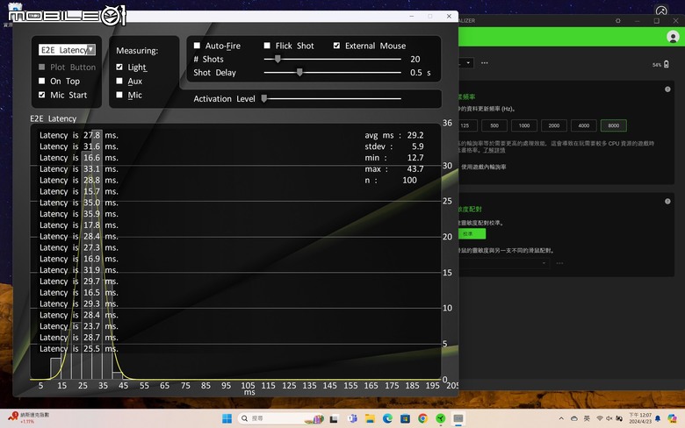
Task: Select 1000 Hz polling rate in Razer window
Action: [x=524, y=125]
